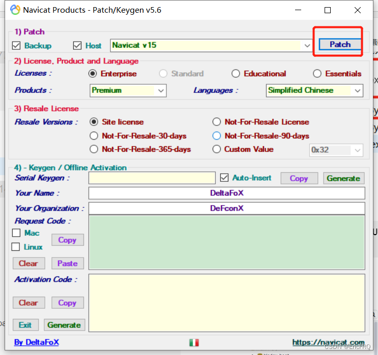Click the Navicat keygen app icon in title bar
Screen dimensions: 378x355
click(x=15, y=10)
